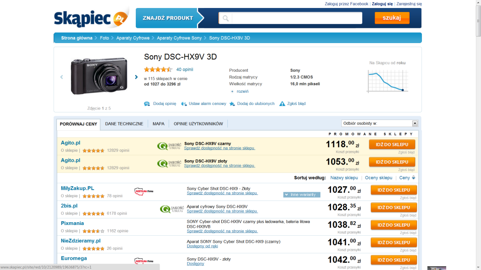Sort by Nazwy sklepu
This screenshot has height=270, width=481.
point(344,178)
